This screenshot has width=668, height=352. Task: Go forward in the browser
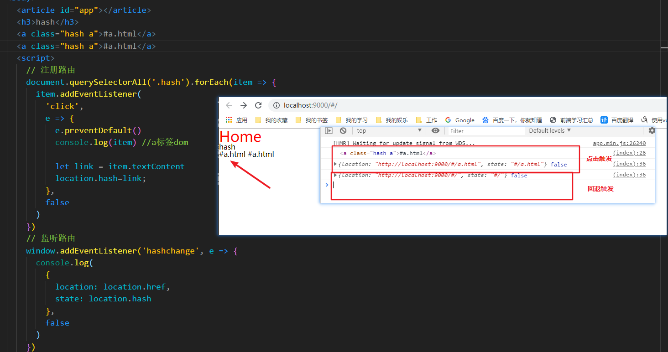[244, 105]
